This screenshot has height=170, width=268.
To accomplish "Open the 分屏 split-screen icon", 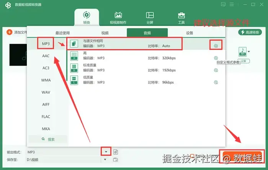I will [x=150, y=15].
